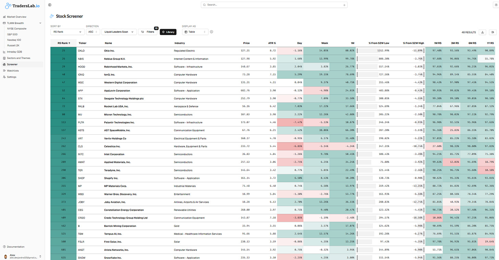Click the magnifier icon in the search bar

(205, 5)
